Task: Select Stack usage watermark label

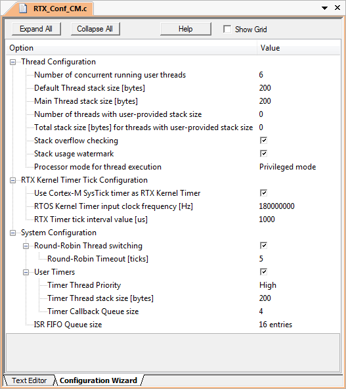Action: point(74,154)
